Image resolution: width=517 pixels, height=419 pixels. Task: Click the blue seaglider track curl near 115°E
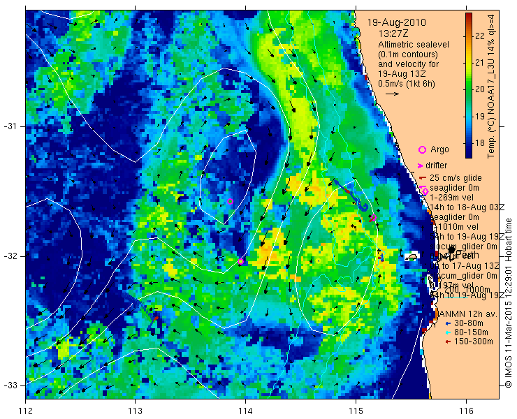tap(364, 207)
